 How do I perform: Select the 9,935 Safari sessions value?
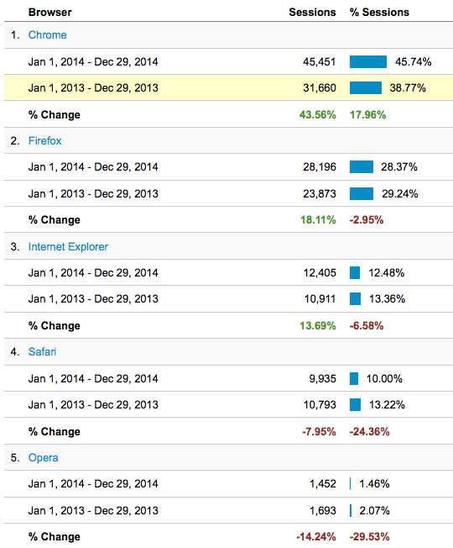tap(323, 378)
